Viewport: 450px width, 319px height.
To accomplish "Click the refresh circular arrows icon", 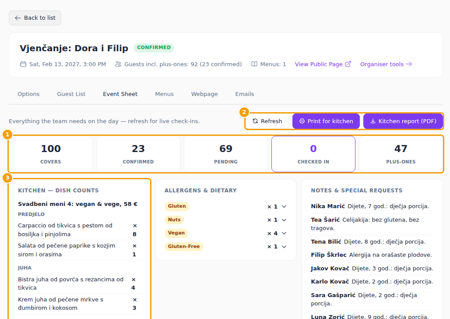I will (x=255, y=121).
